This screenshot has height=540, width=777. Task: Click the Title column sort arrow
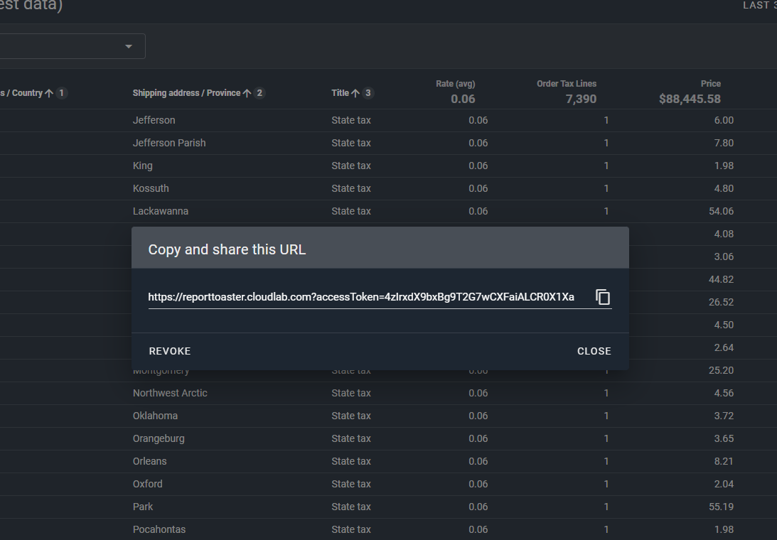pyautogui.click(x=355, y=93)
